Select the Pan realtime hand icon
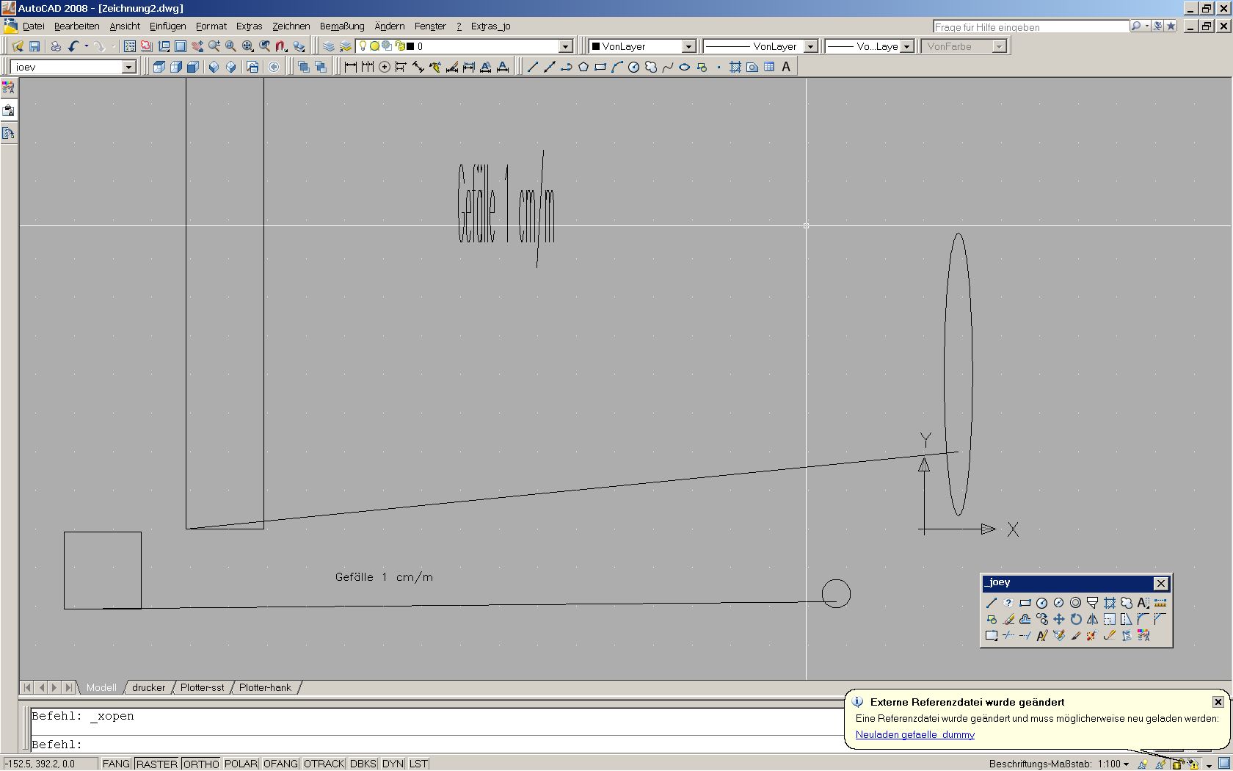 pyautogui.click(x=197, y=46)
